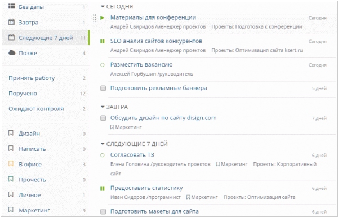Click the bookmark icon beside 'Дизайн'
338x217 pixels.
11,133
